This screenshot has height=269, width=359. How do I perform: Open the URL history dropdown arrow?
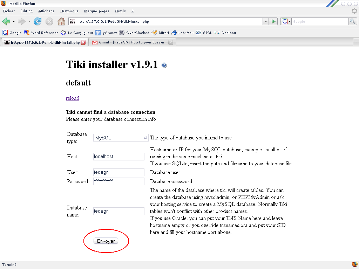coord(266,21)
